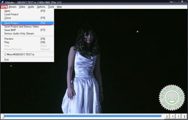Screen dimensions: 188x120
Task: Click the slider thumb on the seek bar
Action: click(3, 116)
